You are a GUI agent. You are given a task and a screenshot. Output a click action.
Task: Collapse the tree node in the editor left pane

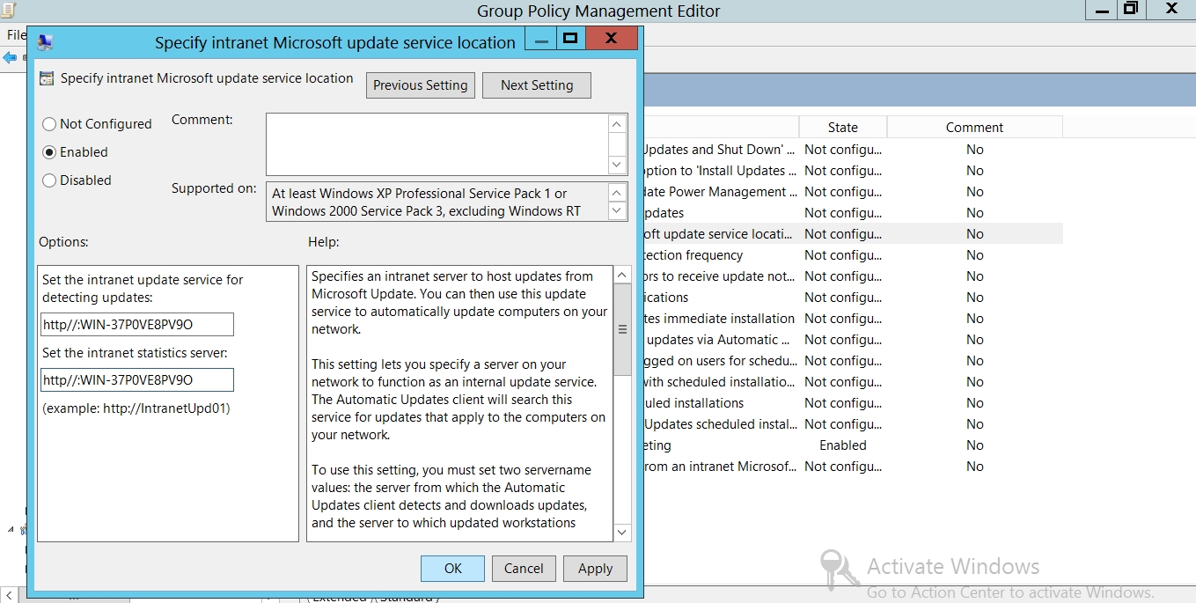11,529
